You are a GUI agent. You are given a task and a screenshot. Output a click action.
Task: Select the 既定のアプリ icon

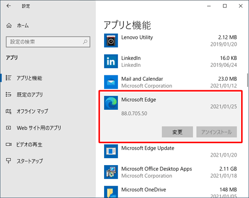pos(8,94)
